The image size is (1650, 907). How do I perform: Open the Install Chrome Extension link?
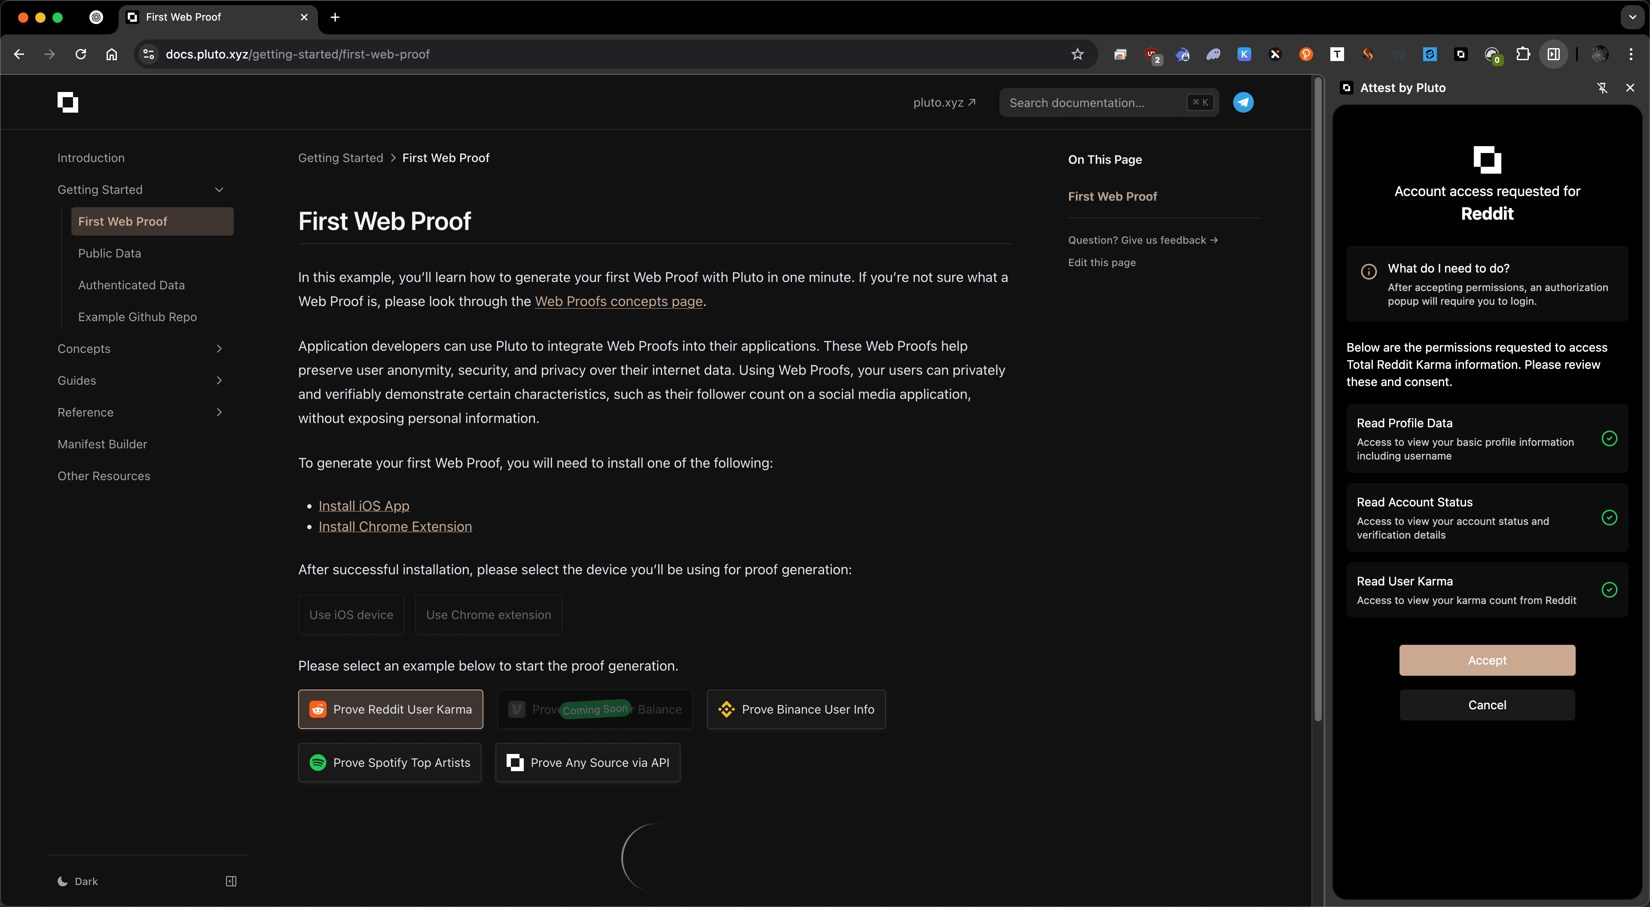coord(395,526)
